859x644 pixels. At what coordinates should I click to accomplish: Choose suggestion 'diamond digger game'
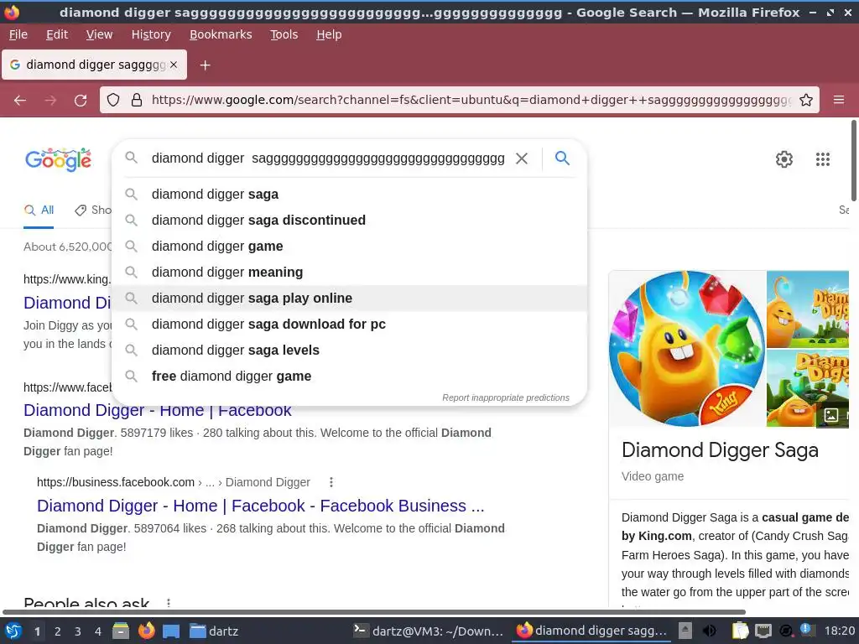pos(349,246)
